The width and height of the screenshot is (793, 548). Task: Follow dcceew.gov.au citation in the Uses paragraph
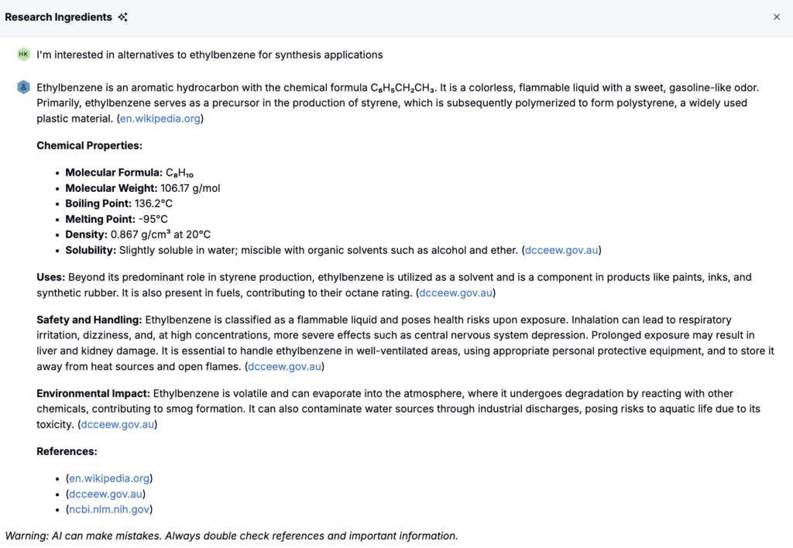pos(456,293)
